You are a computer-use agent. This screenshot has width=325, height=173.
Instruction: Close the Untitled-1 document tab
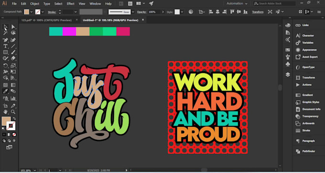[143, 20]
